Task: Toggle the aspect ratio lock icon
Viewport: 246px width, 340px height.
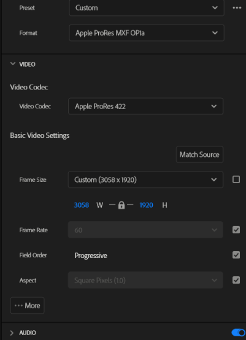Action: (x=121, y=205)
